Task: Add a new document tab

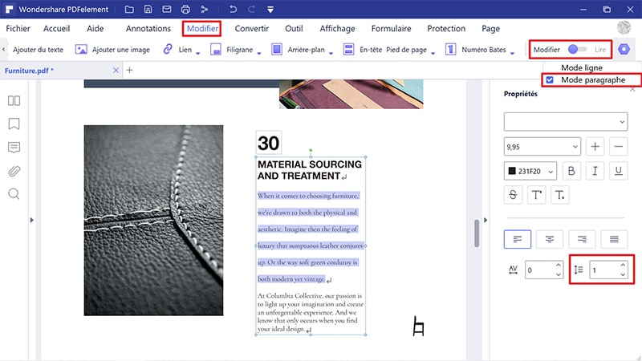Action: click(129, 70)
